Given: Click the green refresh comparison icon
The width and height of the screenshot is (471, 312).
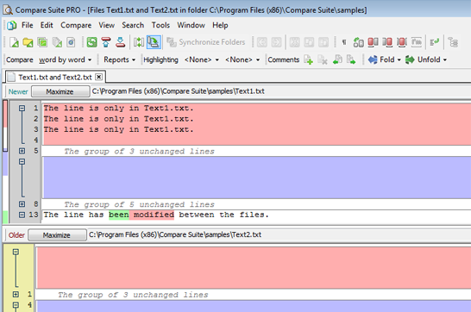Looking at the screenshot, I should (91, 42).
